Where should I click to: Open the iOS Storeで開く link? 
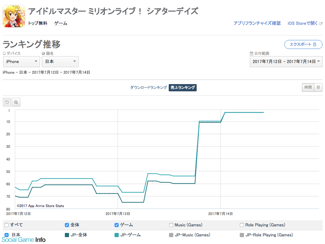pyautogui.click(x=303, y=23)
